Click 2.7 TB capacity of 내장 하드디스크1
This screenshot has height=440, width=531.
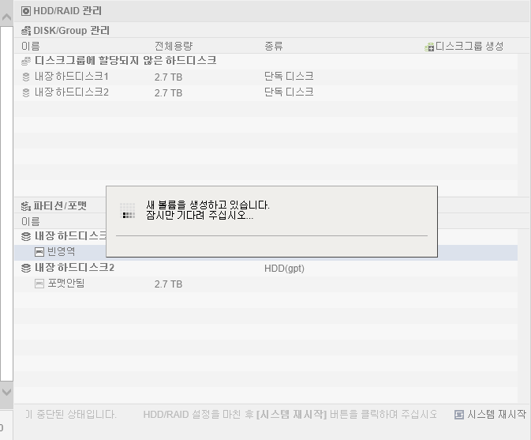pos(168,77)
